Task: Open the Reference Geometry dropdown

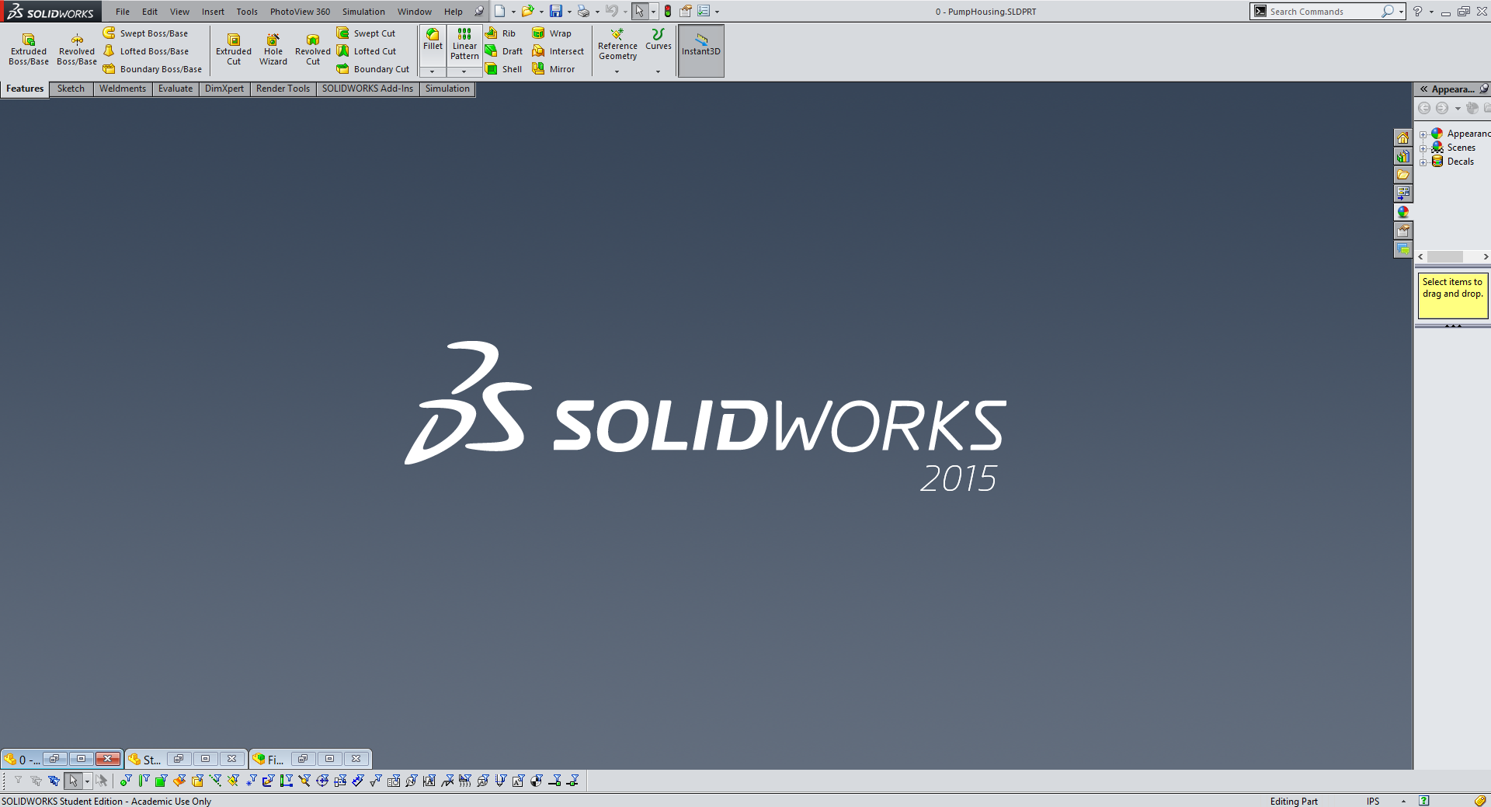Action: (x=617, y=71)
